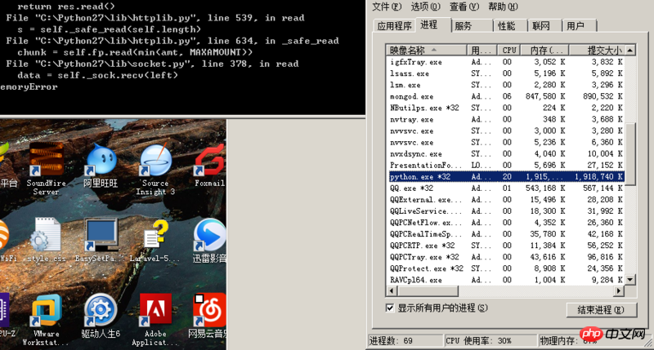Launch the Foxmail desktop icon
654x350 pixels.
tap(209, 165)
